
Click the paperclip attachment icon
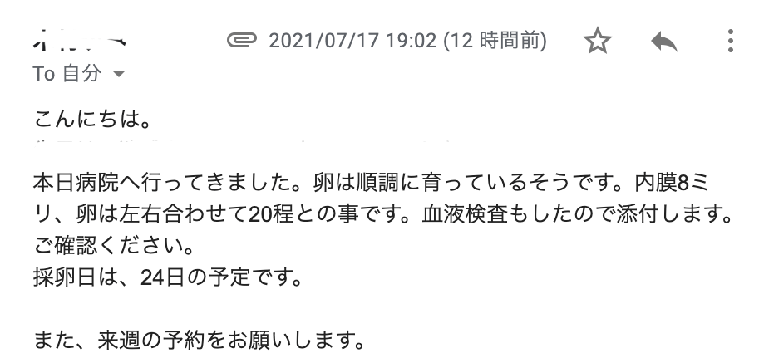tap(242, 40)
